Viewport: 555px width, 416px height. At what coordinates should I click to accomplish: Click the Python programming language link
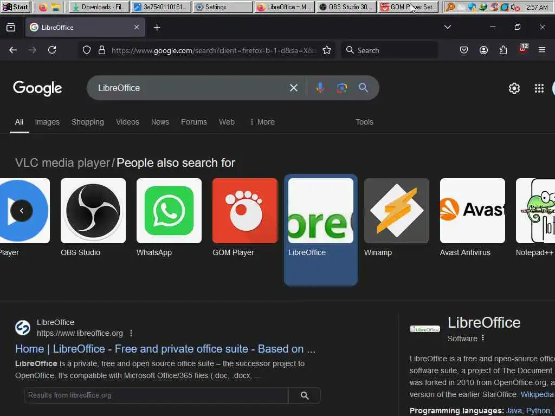pos(538,411)
